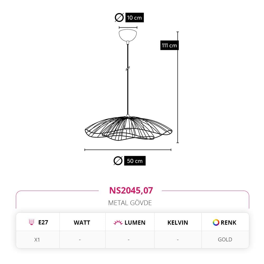Click the diameter symbol beside 10 cm
Viewport: 264px width, 264px height.
click(x=119, y=17)
